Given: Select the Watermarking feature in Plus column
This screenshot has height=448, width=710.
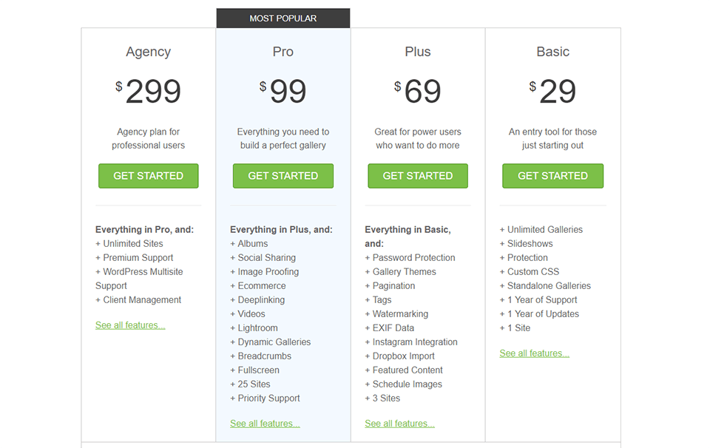Looking at the screenshot, I should 398,313.
